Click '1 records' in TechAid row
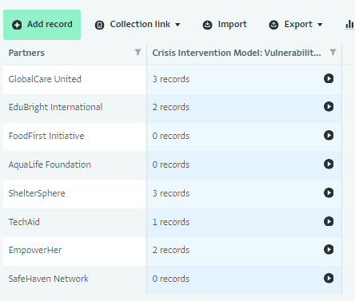This screenshot has width=355, height=301. [x=171, y=222]
